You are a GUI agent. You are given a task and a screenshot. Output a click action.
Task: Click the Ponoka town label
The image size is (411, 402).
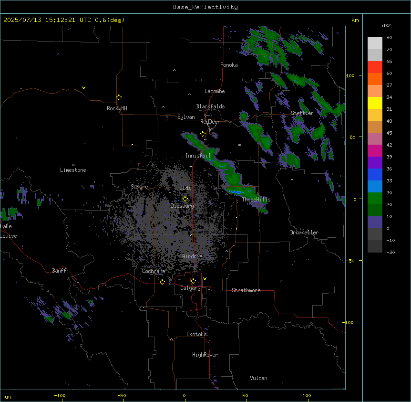(x=229, y=65)
